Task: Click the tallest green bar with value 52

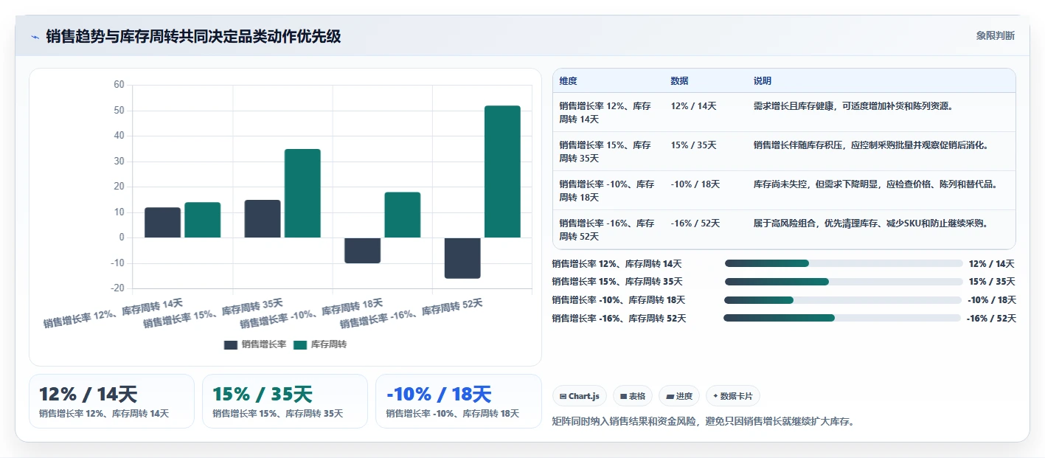Action: point(502,172)
